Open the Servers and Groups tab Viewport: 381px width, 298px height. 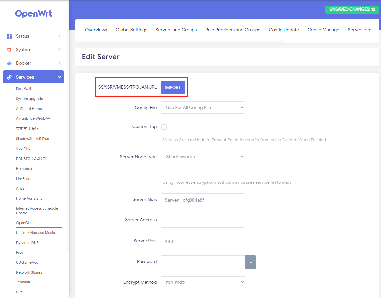click(x=176, y=30)
